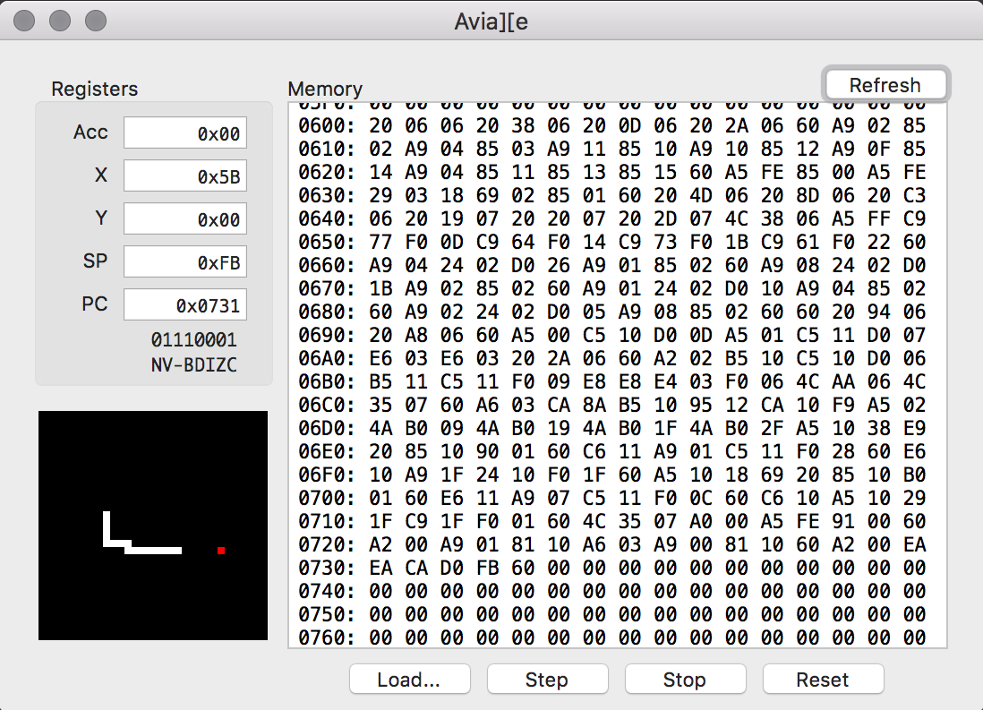
Task: Click memory row address 0700:
Action: coord(326,498)
